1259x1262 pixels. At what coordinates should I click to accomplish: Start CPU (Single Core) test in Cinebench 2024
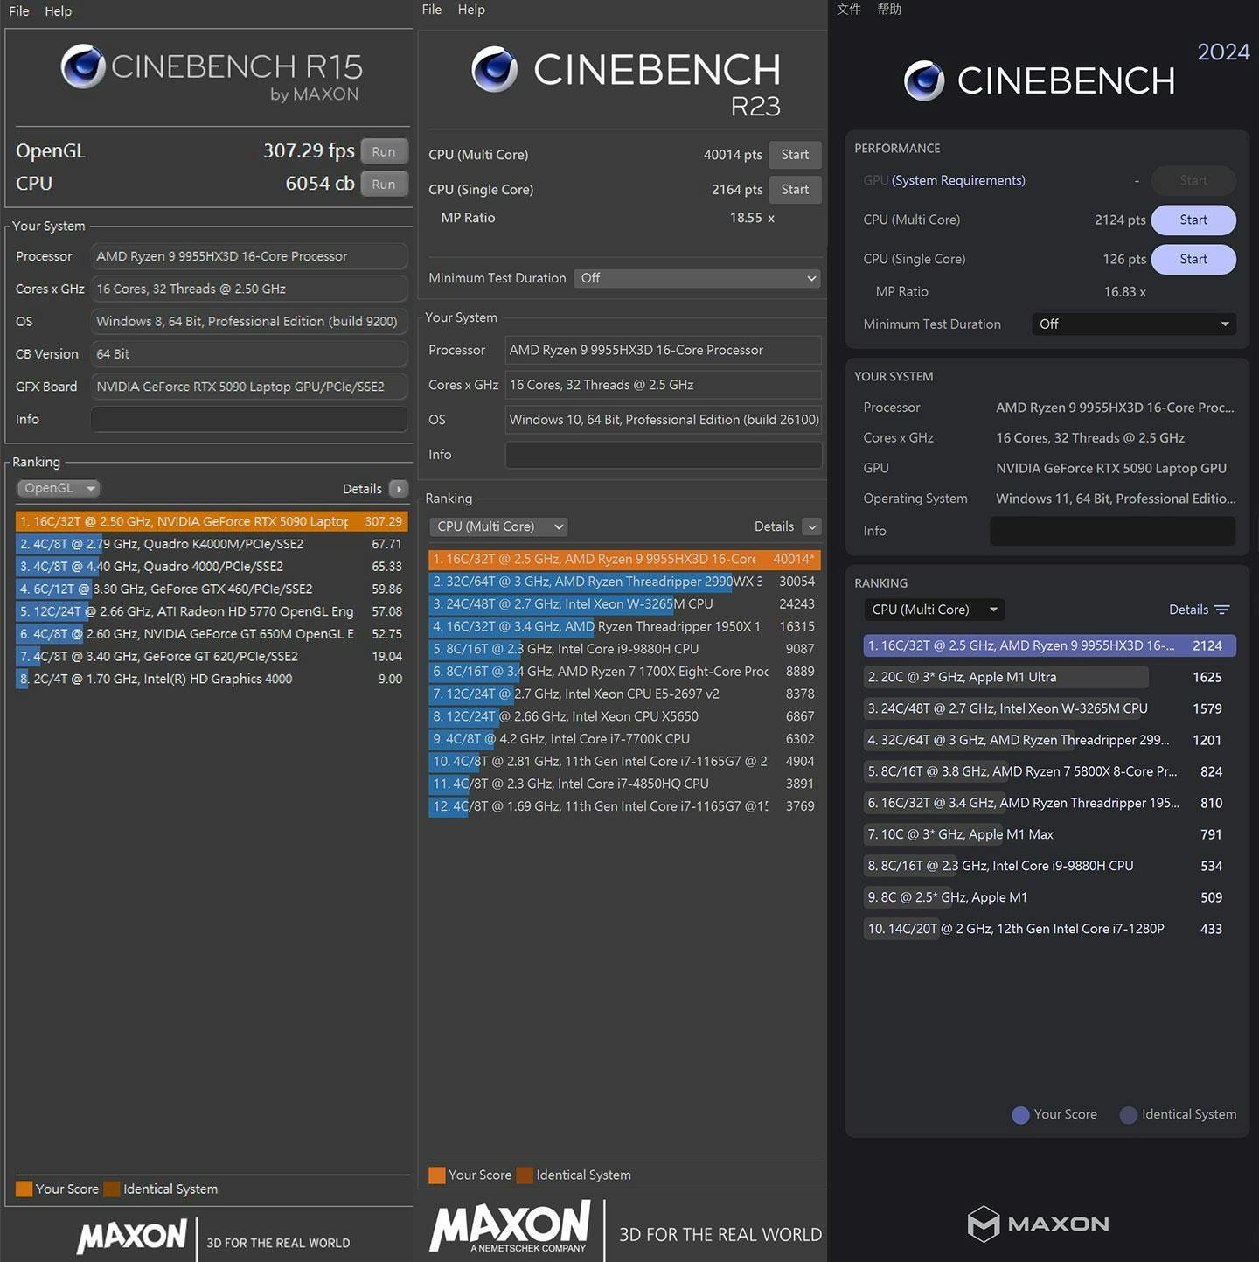point(1193,259)
